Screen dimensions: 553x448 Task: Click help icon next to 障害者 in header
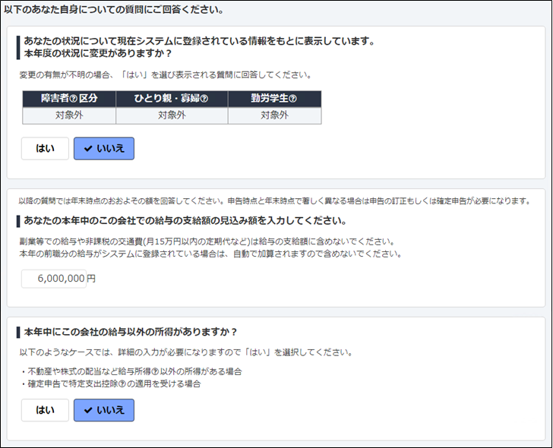point(74,99)
